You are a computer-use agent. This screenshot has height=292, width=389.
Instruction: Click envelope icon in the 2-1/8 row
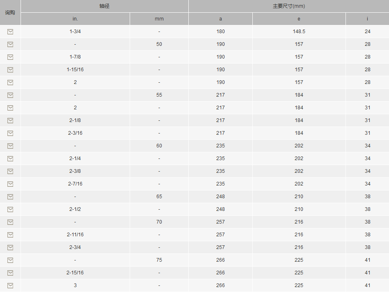[x=10, y=120]
